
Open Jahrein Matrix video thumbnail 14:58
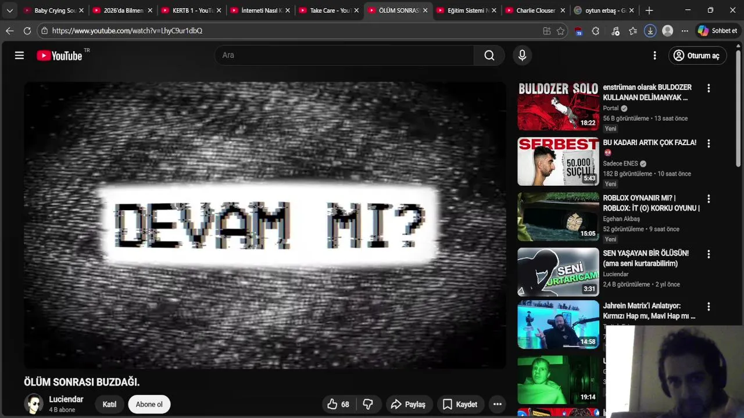click(558, 325)
